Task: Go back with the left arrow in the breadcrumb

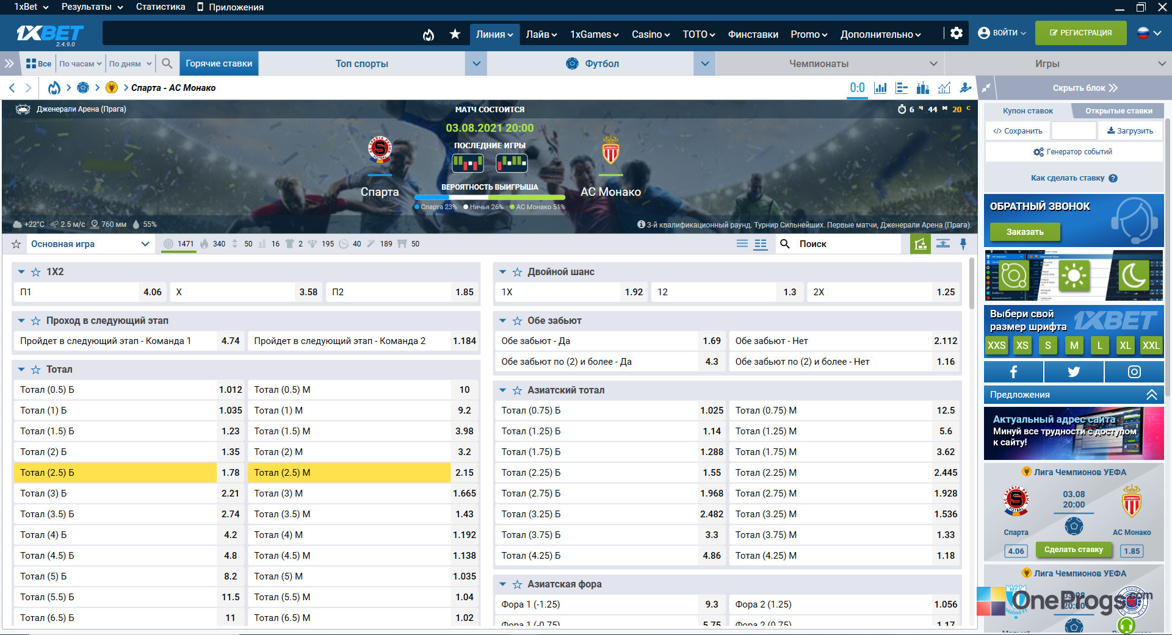Action: [x=12, y=88]
